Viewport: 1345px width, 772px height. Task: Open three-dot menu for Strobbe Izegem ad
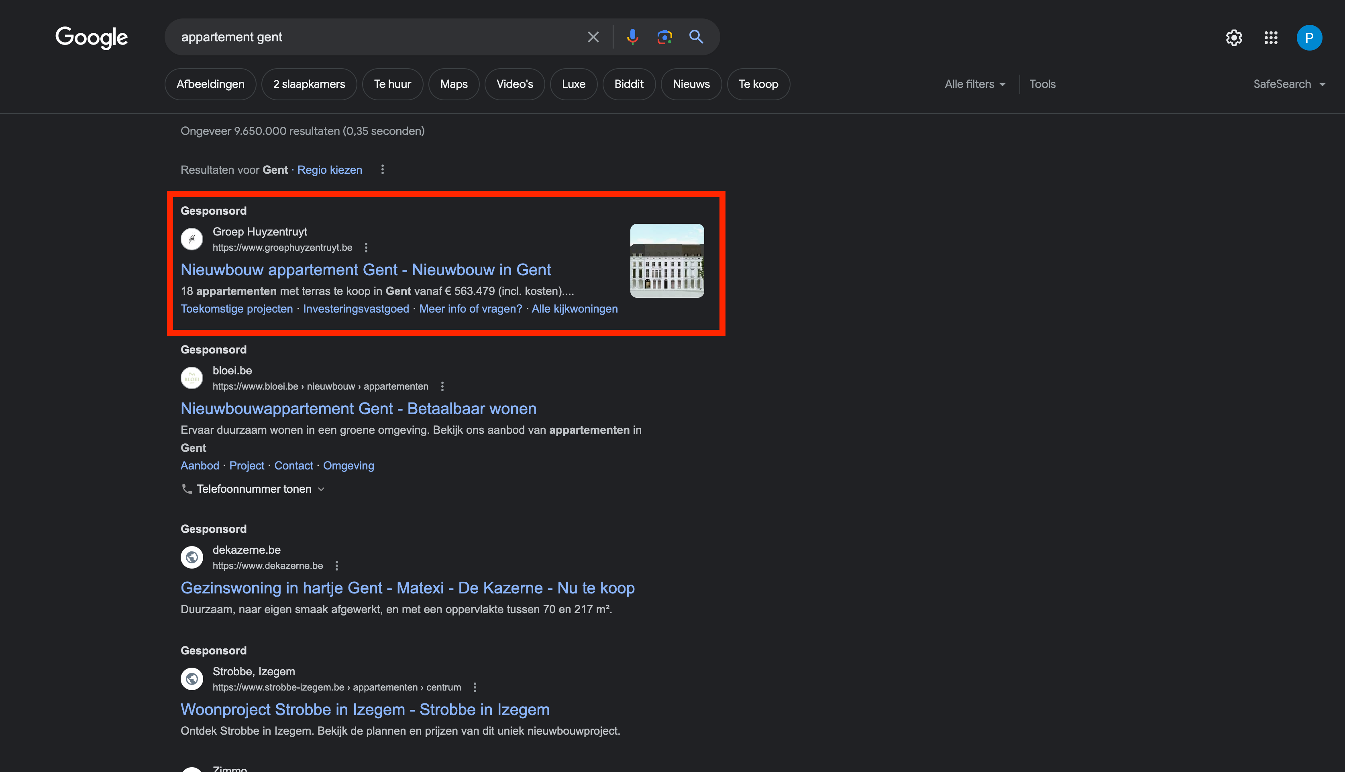click(475, 687)
